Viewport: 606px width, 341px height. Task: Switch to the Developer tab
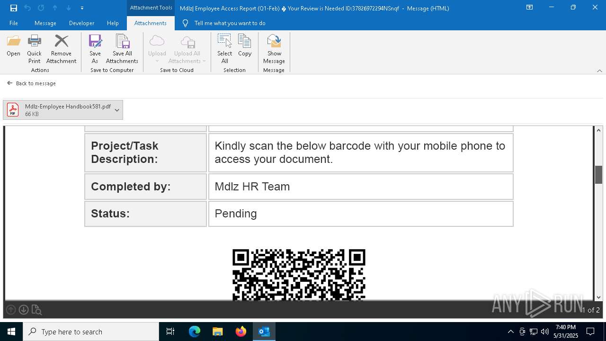(x=81, y=23)
